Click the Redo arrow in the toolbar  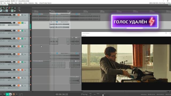pos(12,8)
